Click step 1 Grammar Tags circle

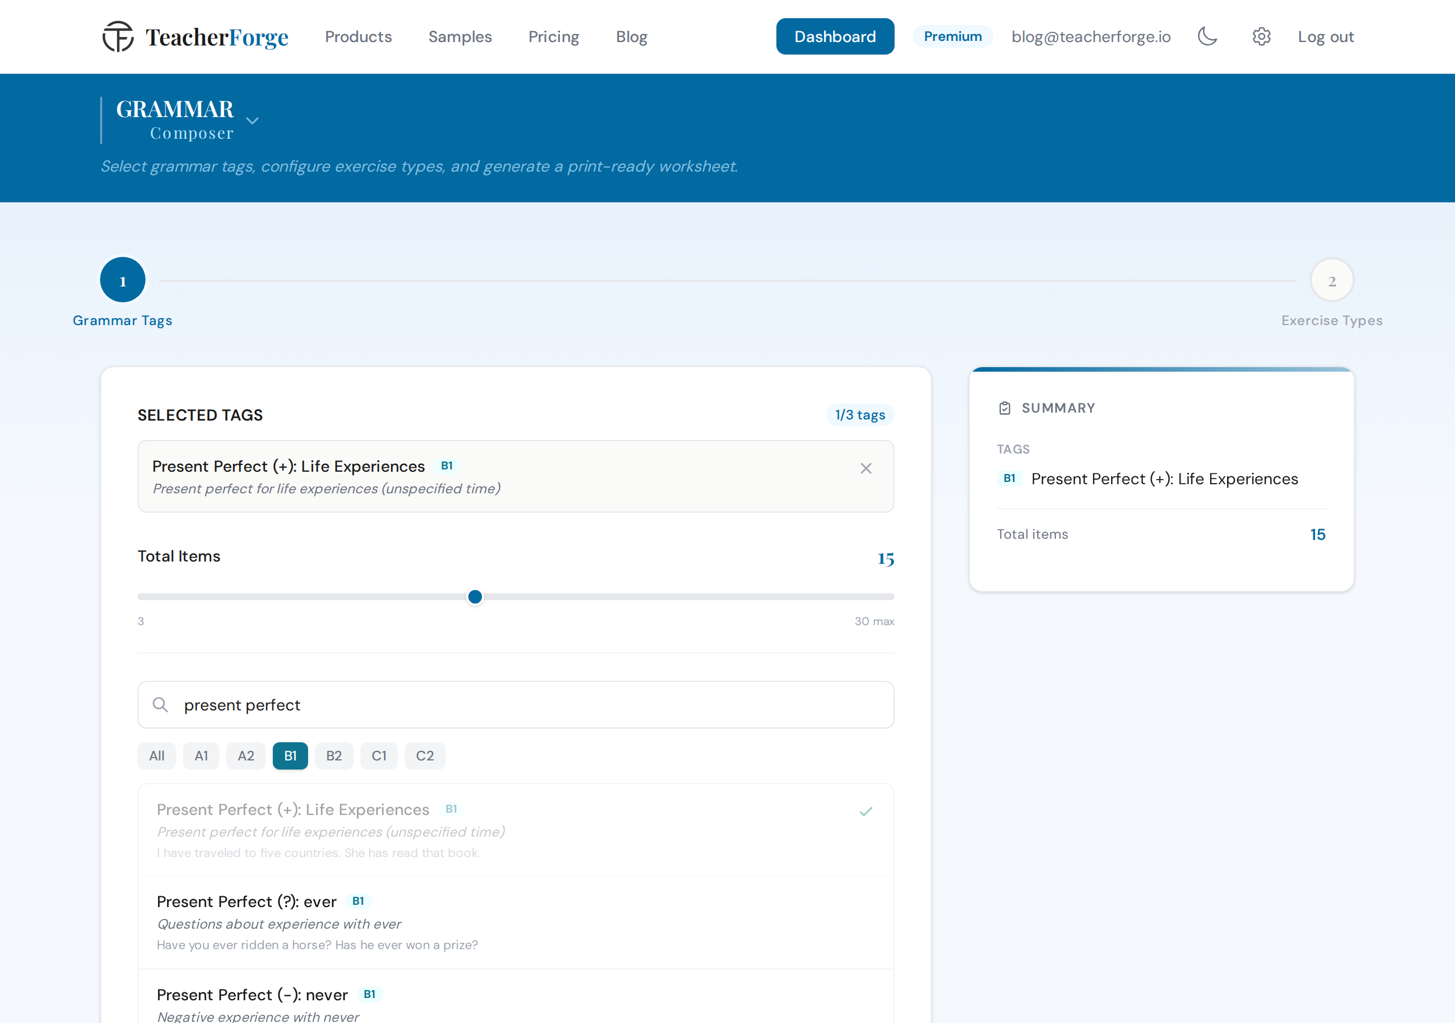click(123, 280)
